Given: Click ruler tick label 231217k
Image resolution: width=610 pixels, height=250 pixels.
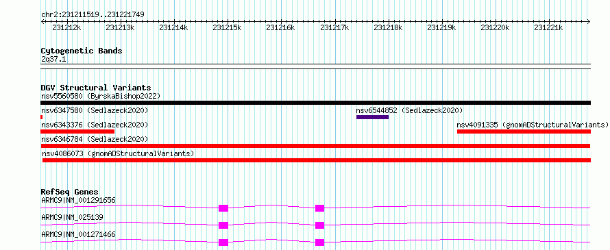Looking at the screenshot, I should click(334, 27).
